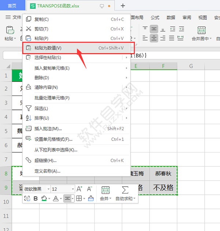Screen dimensions: 220x231
Task: Toggle bold in mini toolbar
Action: [36, 198]
